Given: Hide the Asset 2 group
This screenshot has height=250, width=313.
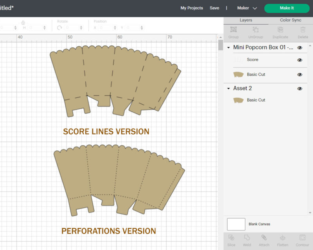Looking at the screenshot, I should [x=300, y=89].
